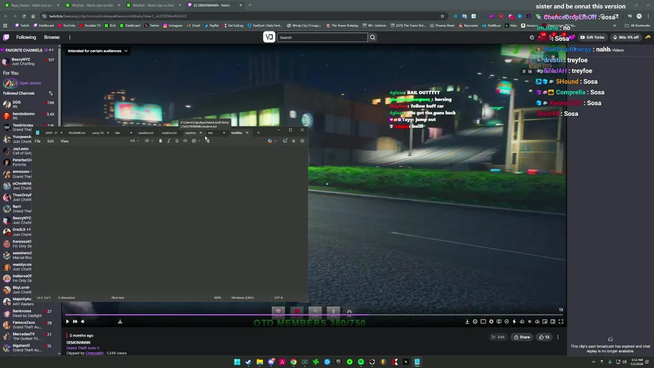Click the lightning bolt player icon
Image resolution: width=654 pixels, height=368 pixels.
(x=514, y=321)
